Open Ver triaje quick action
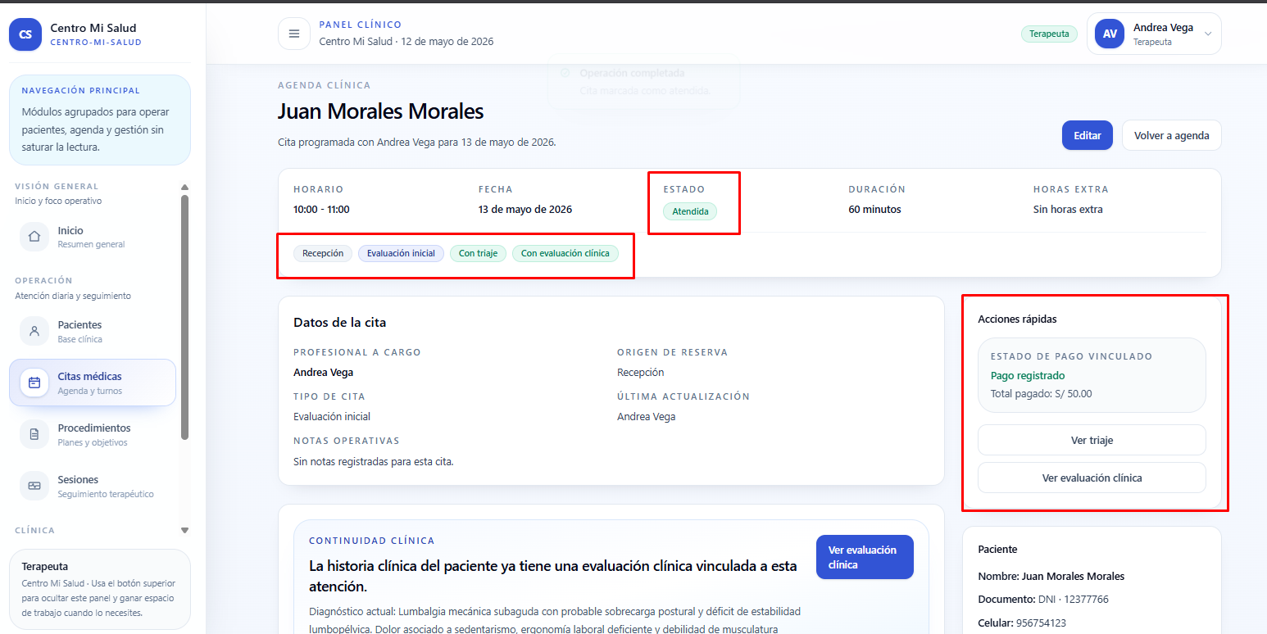This screenshot has height=634, width=1267. pos(1092,440)
